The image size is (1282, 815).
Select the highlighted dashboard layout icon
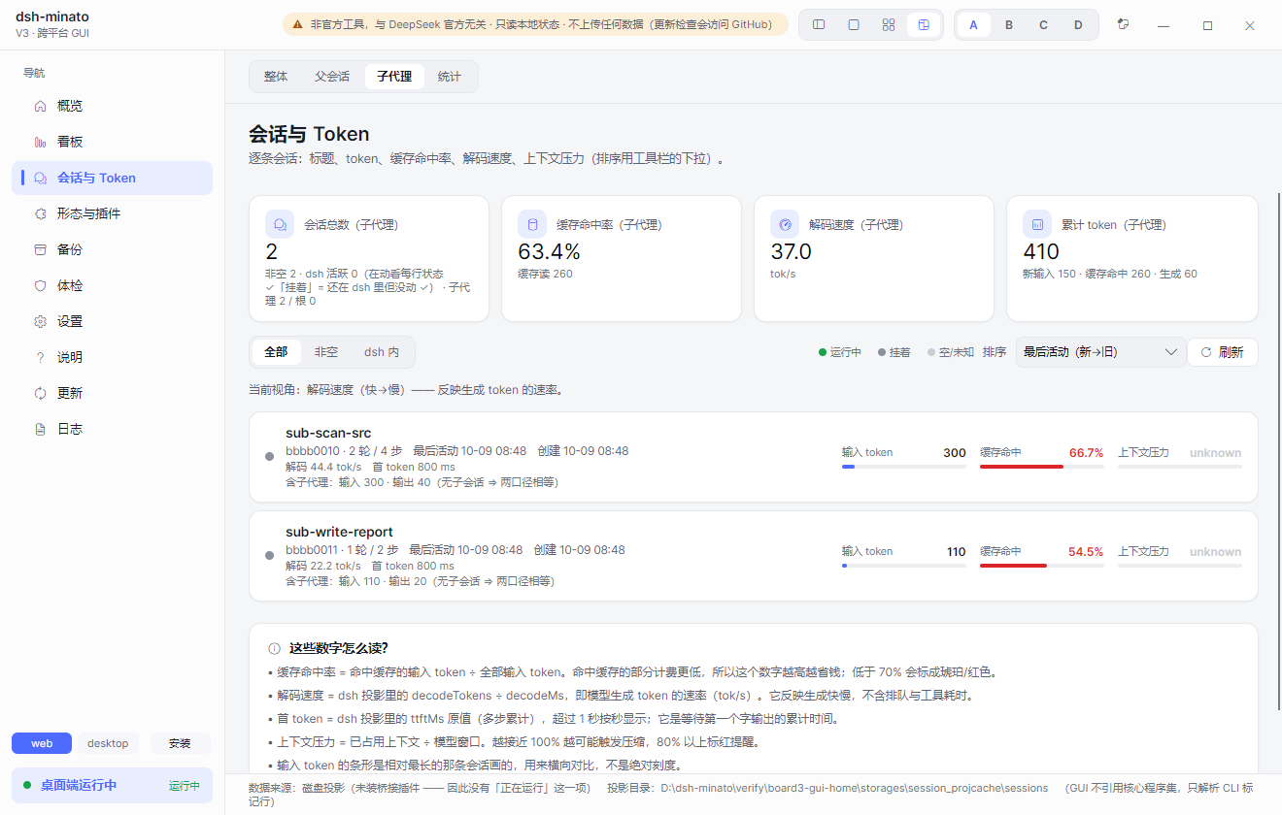click(x=924, y=25)
